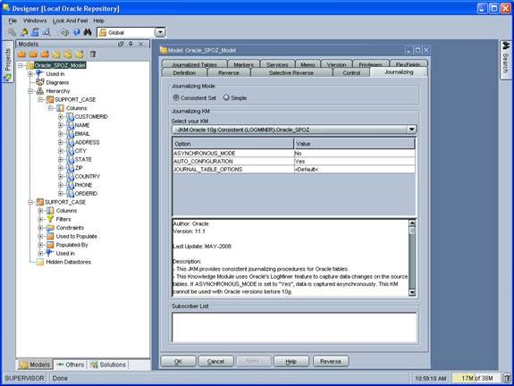Click the Cancel button
The image size is (514, 386).
point(215,361)
